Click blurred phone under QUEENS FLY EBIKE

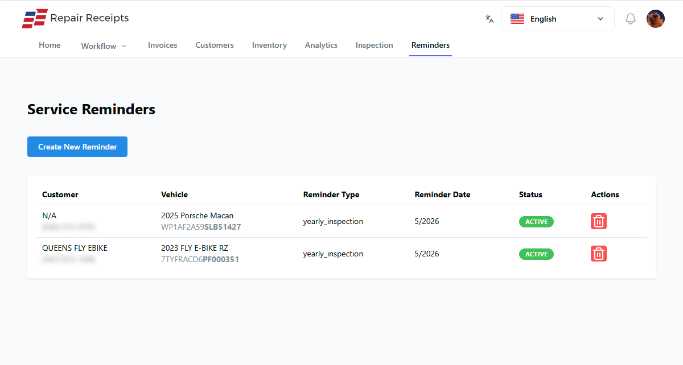68,259
